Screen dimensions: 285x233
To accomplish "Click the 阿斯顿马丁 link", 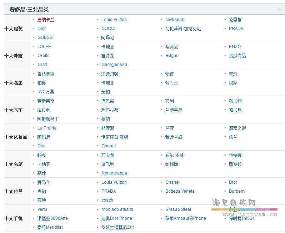I will [48, 119].
